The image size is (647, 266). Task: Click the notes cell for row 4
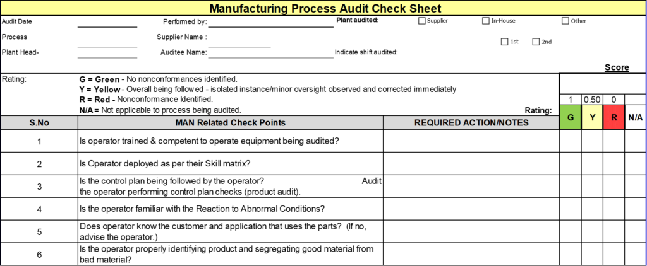pos(471,209)
